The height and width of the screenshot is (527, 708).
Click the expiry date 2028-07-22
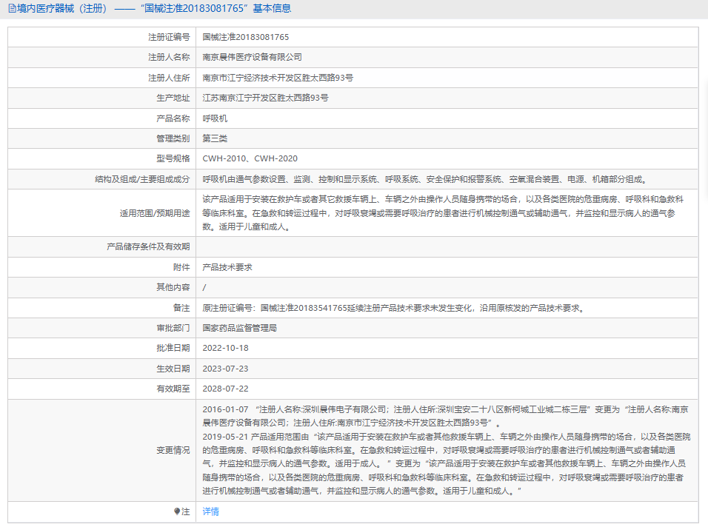pos(226,389)
